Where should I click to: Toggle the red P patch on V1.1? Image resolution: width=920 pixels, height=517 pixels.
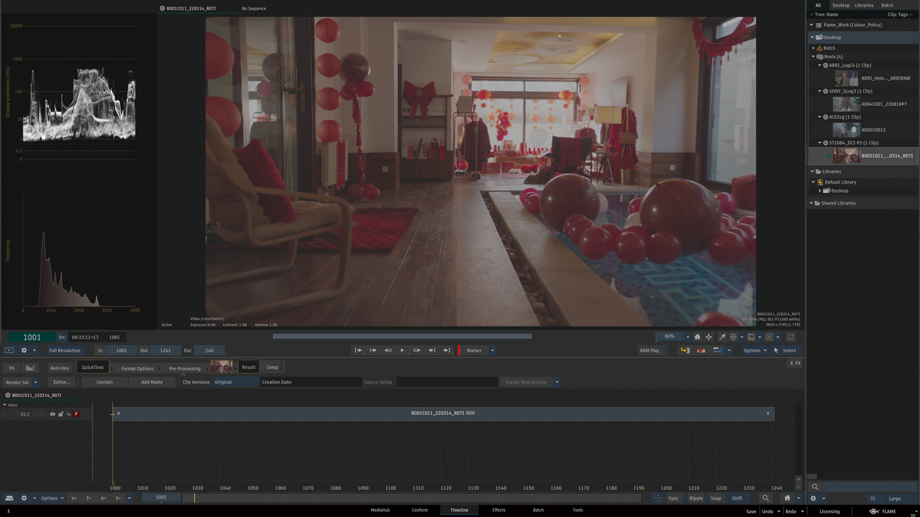[76, 414]
